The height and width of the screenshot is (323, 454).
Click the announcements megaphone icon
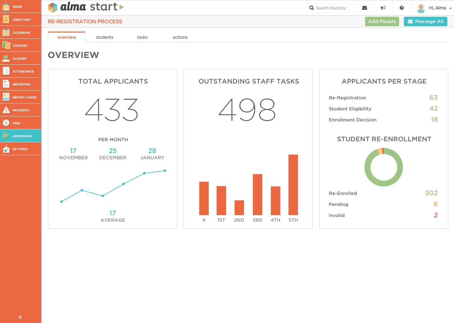click(383, 8)
